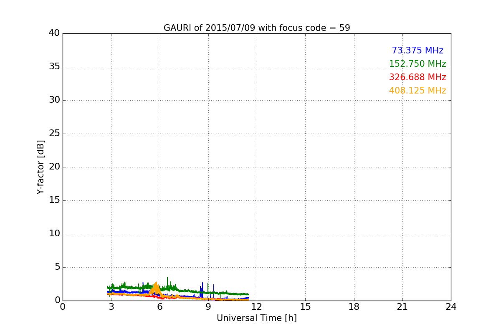Image resolution: width=501 pixels, height=334 pixels.
Task: Click the plot title mentioning GAURI 2015/07/09
Action: [x=257, y=28]
